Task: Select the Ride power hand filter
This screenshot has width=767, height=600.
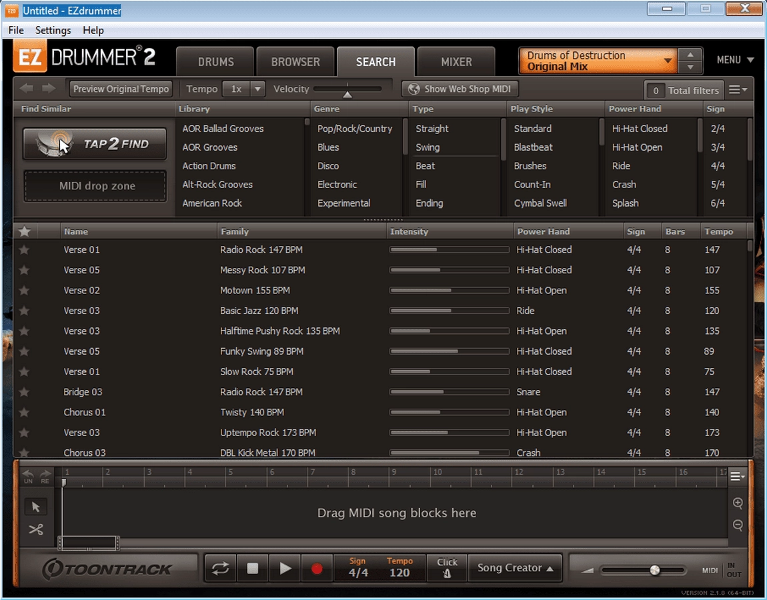Action: tap(621, 166)
